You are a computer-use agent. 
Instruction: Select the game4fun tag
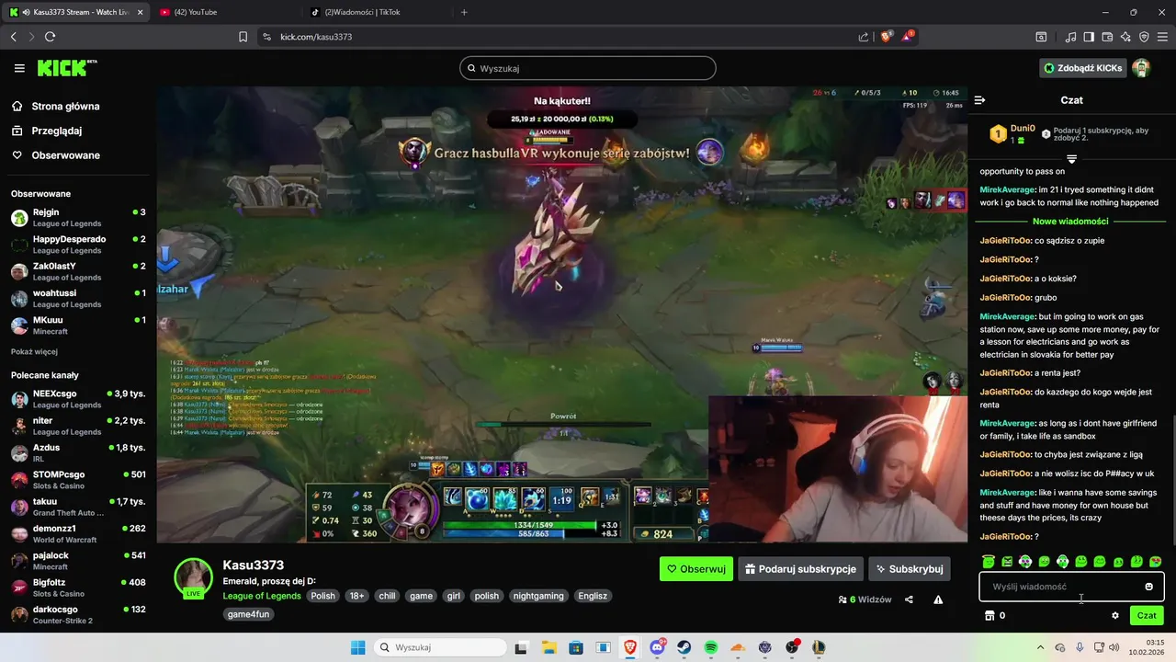pos(249,614)
